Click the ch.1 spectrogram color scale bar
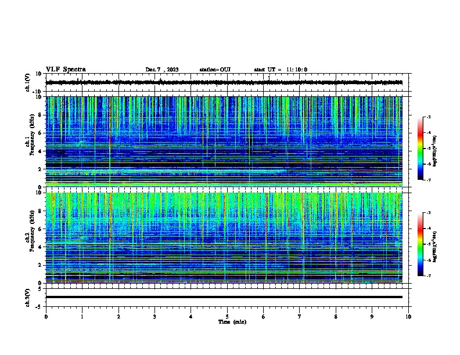Viewport: 460px width, 355px height. [x=420, y=148]
